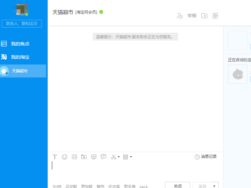Click the 运动鞋 suggestion link
The image size is (251, 188).
pyautogui.click(x=71, y=186)
